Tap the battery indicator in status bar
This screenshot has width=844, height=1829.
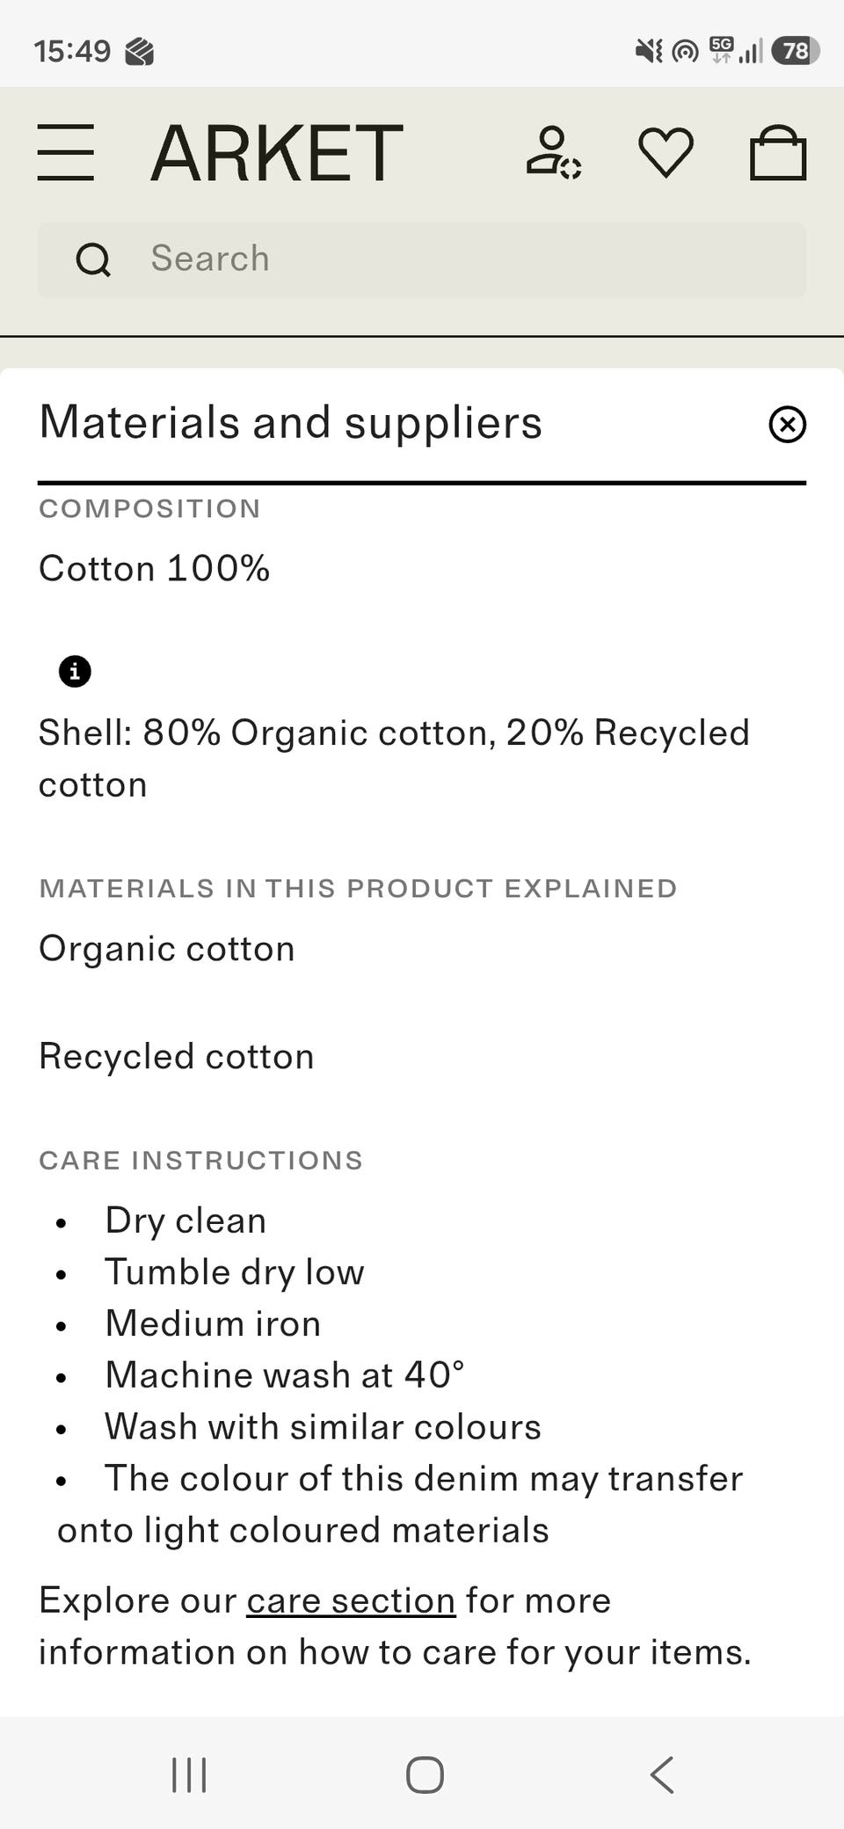(x=795, y=51)
